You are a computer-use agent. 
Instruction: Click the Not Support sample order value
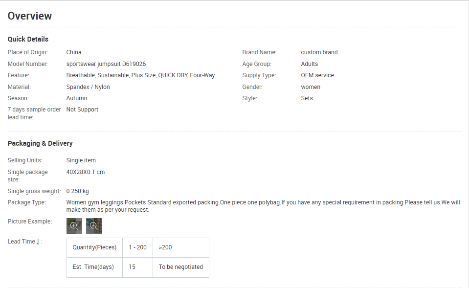(x=82, y=110)
